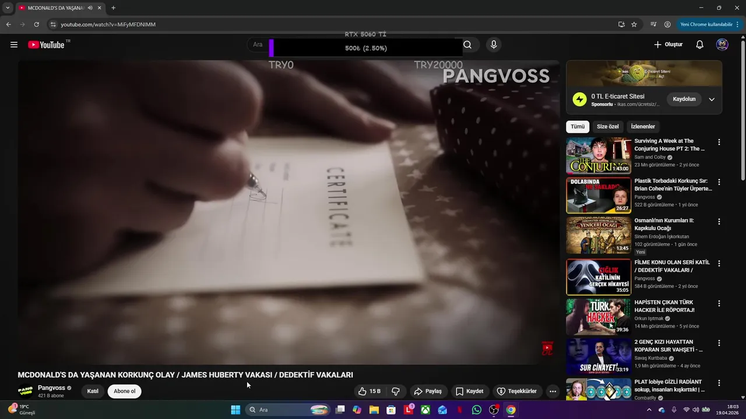Image resolution: width=746 pixels, height=419 pixels.
Task: Open options for PLAT lobiye GİZLİ RADIANT
Action: (x=719, y=383)
